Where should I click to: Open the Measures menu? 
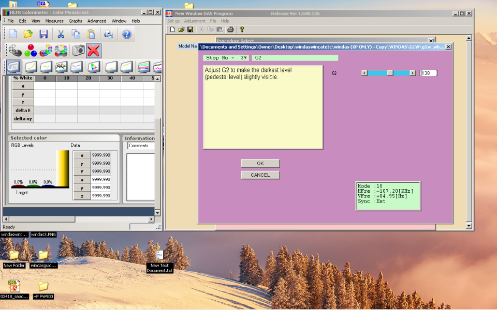point(54,21)
